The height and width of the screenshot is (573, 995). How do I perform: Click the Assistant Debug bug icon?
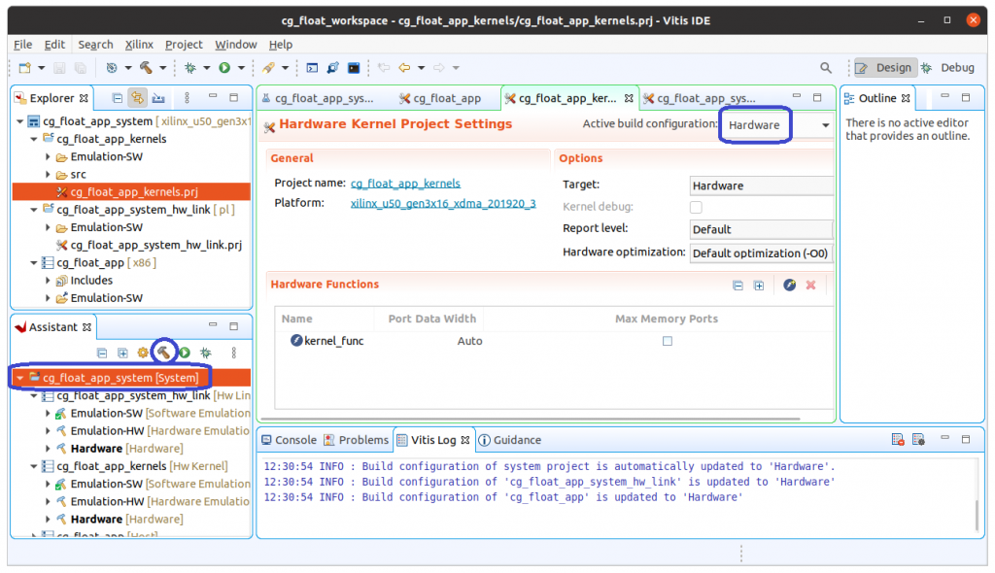206,353
